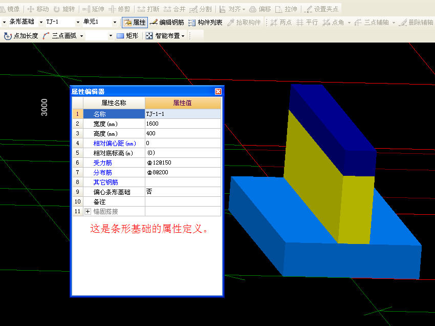Select the 合并 merge tool

(174, 9)
